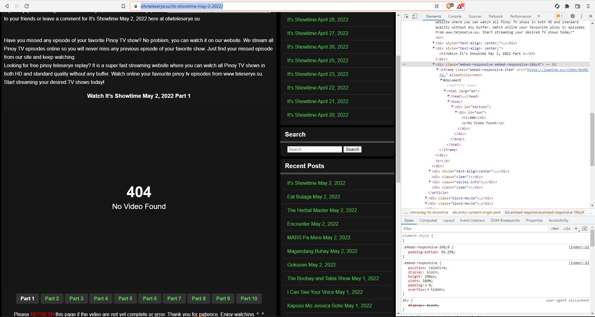Focus the sidebar Search text field
Screen dimensions: 595x317
pyautogui.click(x=314, y=149)
